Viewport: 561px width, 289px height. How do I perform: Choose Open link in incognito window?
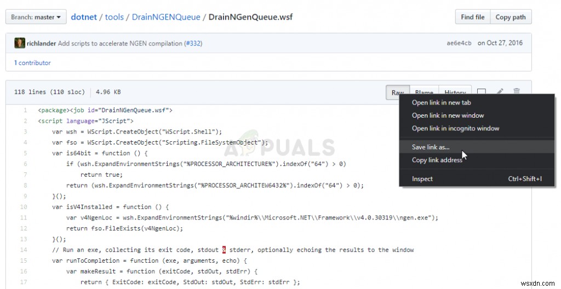[x=477, y=129]
